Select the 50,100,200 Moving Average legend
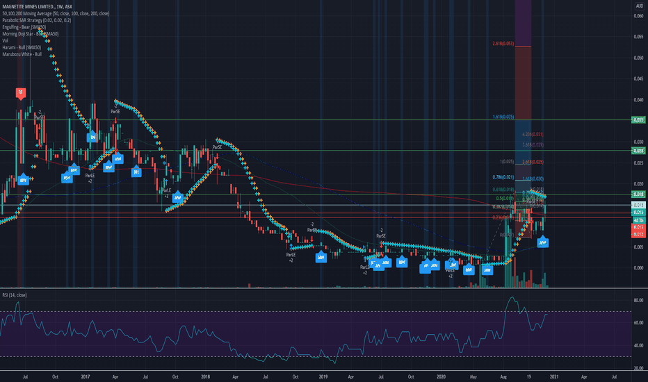Viewport: 648px width, 382px height. click(56, 14)
